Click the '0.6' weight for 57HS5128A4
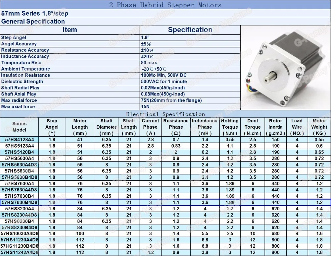Viewport: 331px width, 256px height. pyautogui.click(x=319, y=146)
